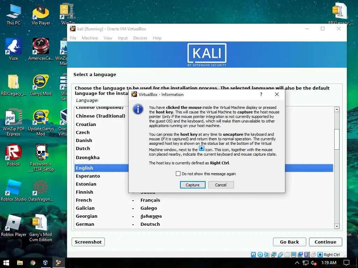Select the RBXLegacy folder icon on the left
358x268 pixels.
click(x=14, y=85)
